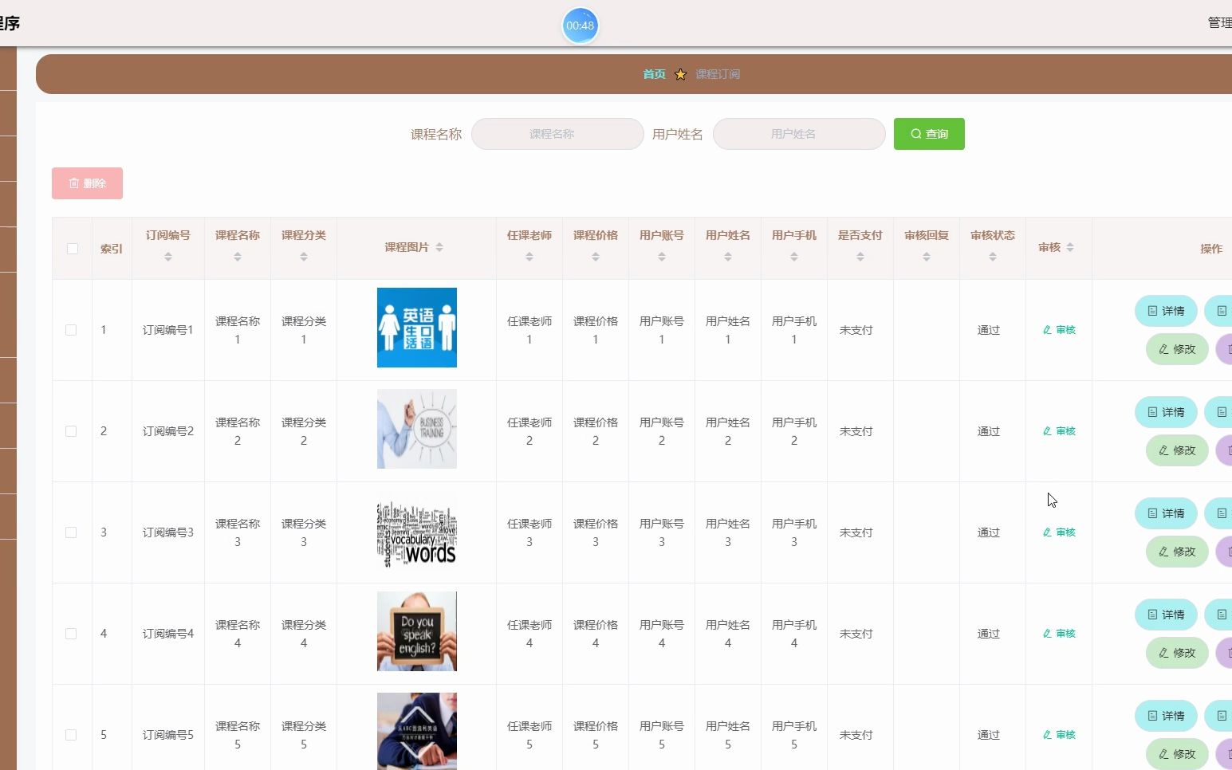Screen dimensions: 1232x770
Task: Click the 00:48 circular timer progress
Action: pos(580,25)
